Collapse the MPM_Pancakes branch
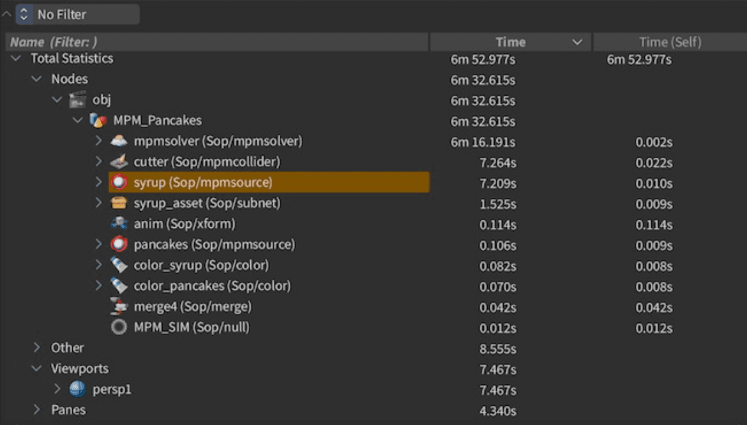This screenshot has width=747, height=425. tap(78, 121)
